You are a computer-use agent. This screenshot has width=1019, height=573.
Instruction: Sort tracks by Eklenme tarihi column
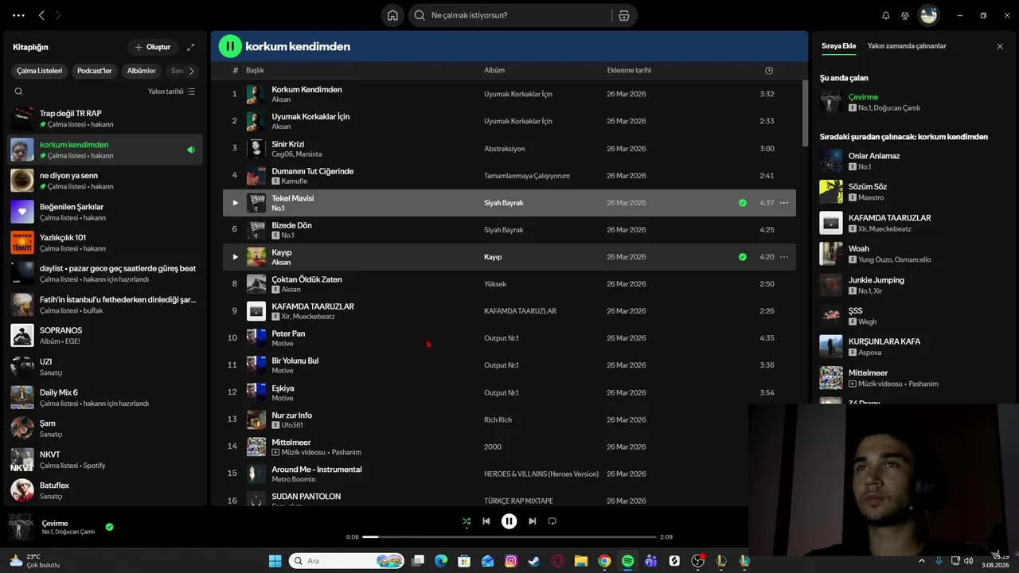point(629,70)
